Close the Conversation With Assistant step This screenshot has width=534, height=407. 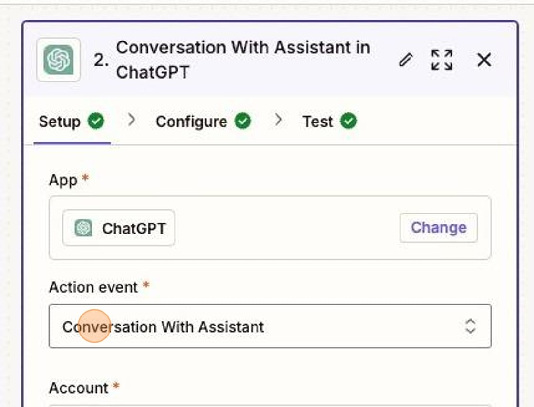483,60
